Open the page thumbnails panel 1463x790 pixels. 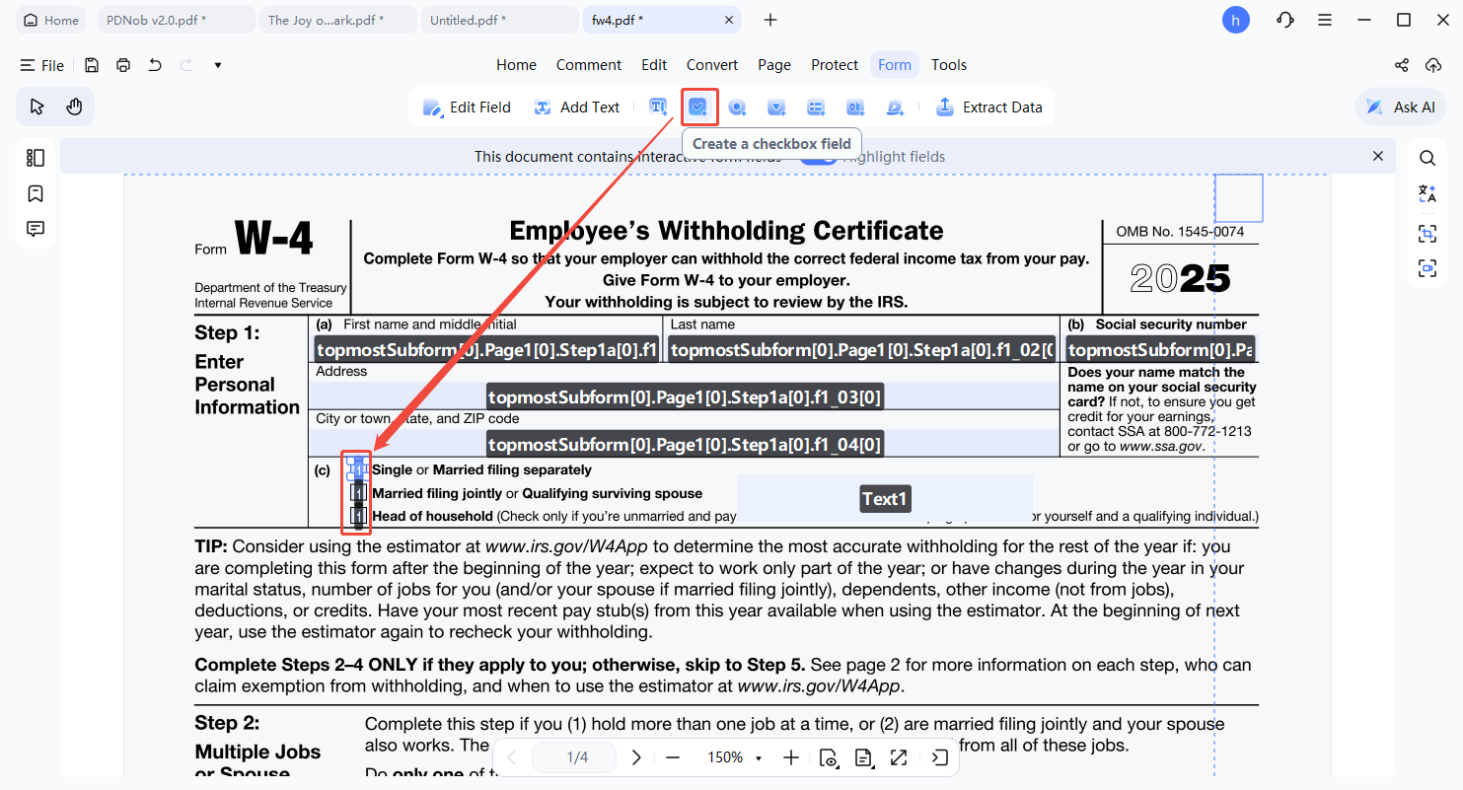coord(35,157)
